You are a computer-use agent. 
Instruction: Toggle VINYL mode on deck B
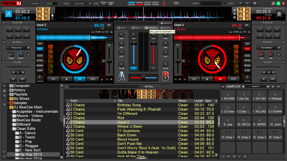(x=247, y=49)
